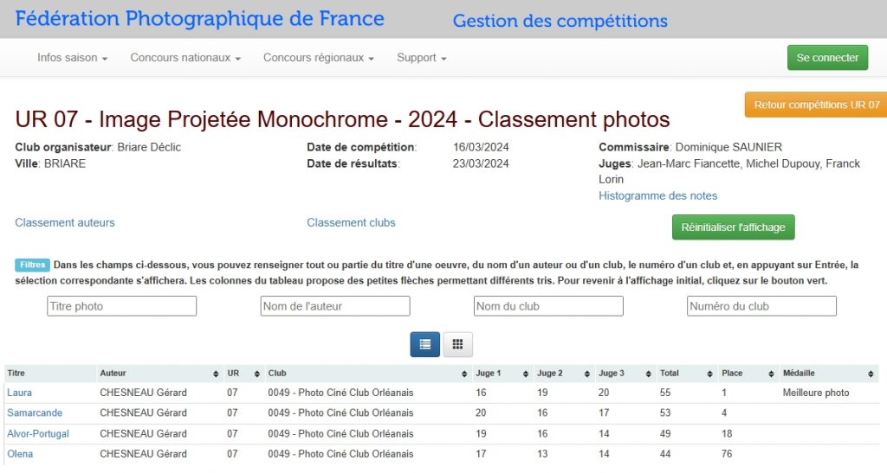
Task: Focus the Titre photo filter field
Action: point(122,306)
